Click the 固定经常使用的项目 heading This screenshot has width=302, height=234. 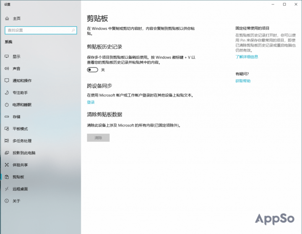tap(253, 28)
